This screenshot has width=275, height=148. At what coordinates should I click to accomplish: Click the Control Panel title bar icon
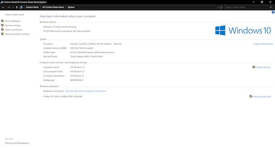click(2, 2)
